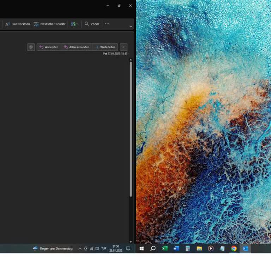Switch the TUR keyboard language indicator

[104, 249]
